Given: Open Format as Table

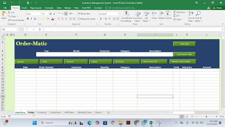Looking at the screenshot, I should pos(138,17).
